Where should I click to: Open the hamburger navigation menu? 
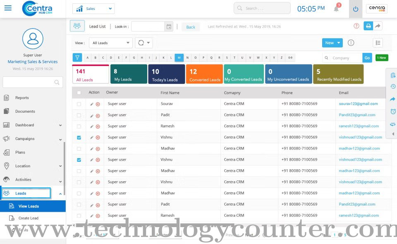tap(8, 8)
